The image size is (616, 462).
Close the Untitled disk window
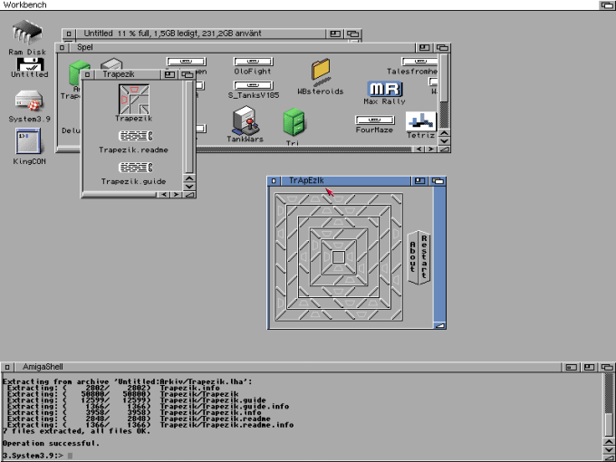(x=69, y=34)
